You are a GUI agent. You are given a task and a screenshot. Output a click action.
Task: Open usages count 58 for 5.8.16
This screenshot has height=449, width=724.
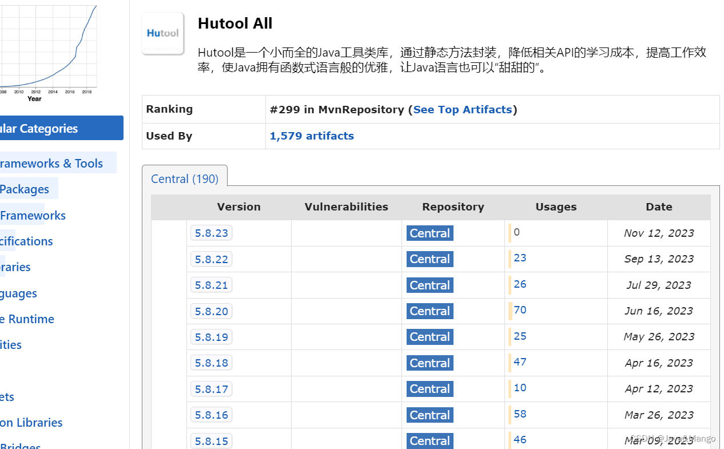coord(520,414)
